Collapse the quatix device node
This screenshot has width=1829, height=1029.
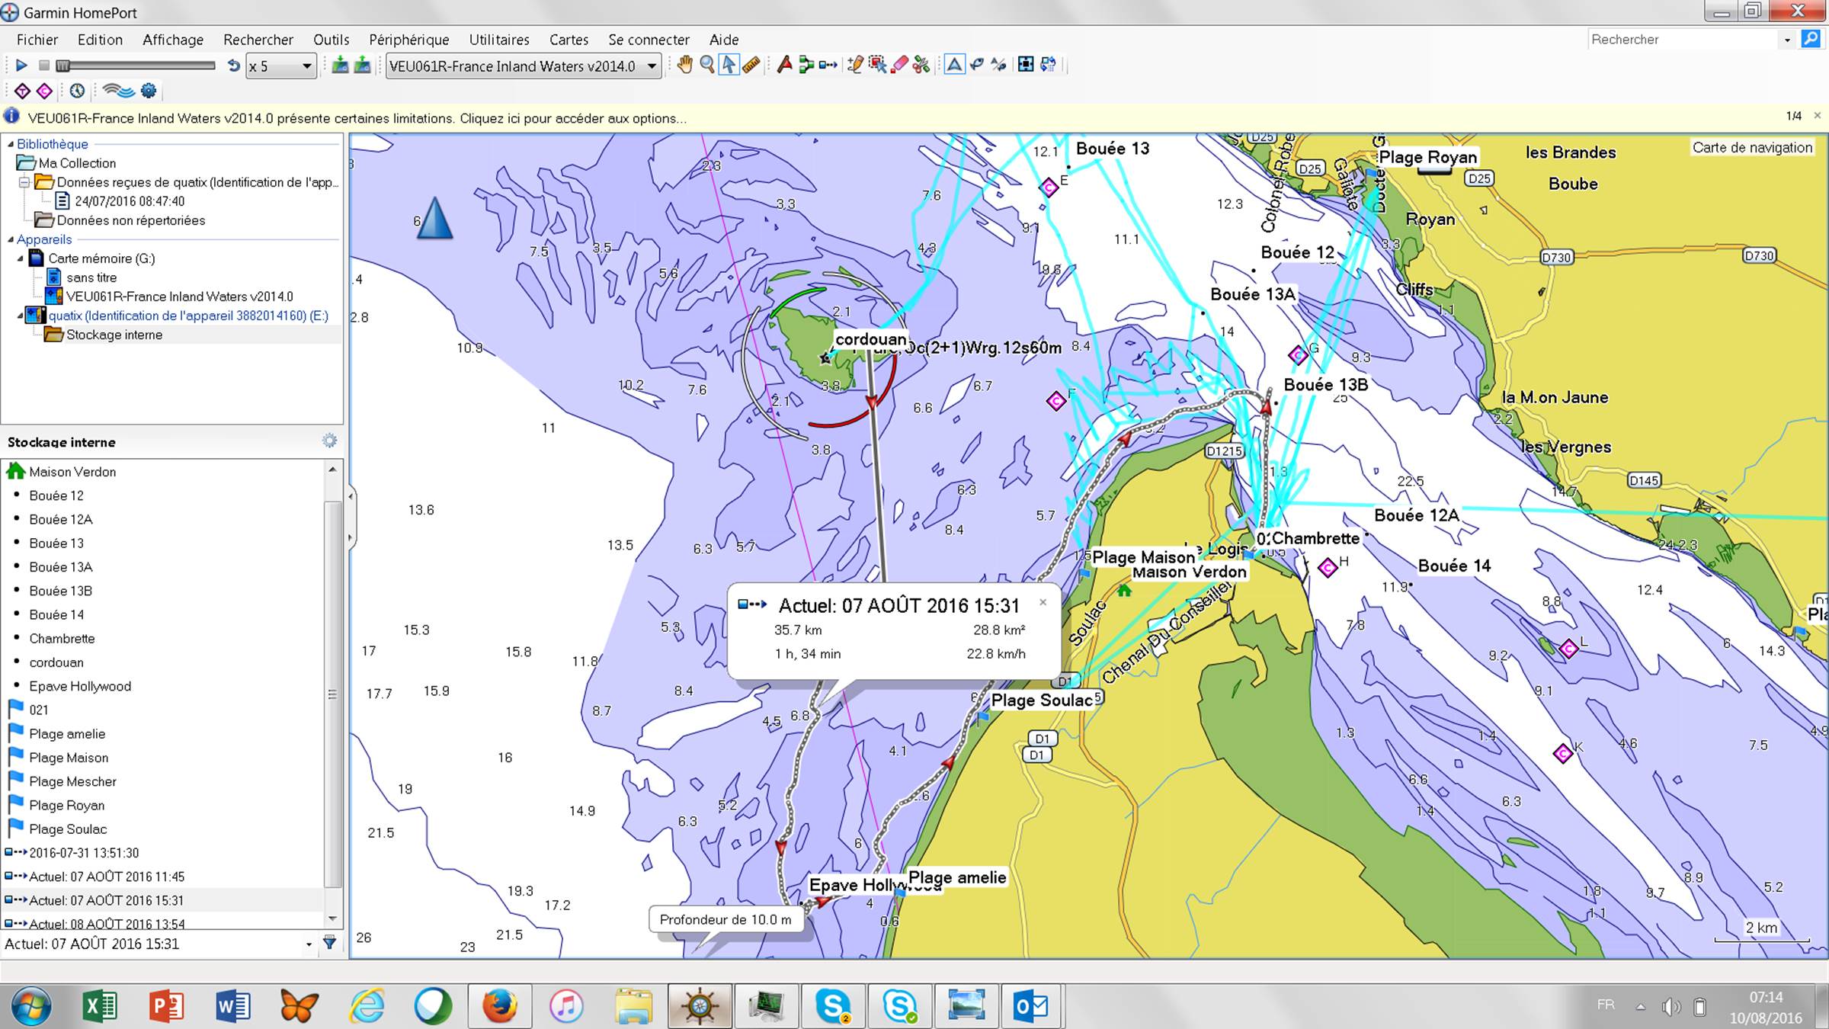pos(21,316)
